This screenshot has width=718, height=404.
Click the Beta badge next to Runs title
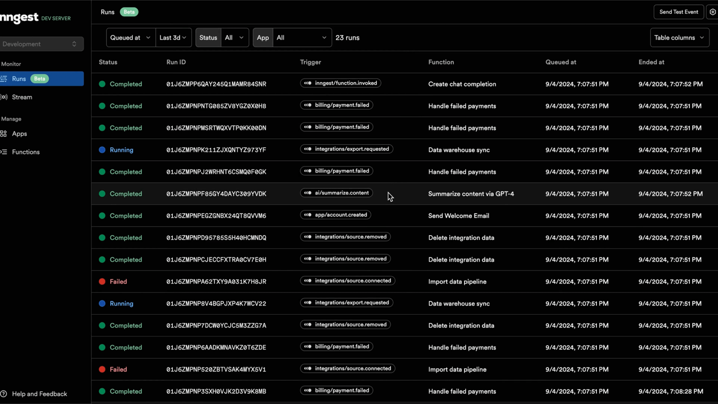(129, 12)
